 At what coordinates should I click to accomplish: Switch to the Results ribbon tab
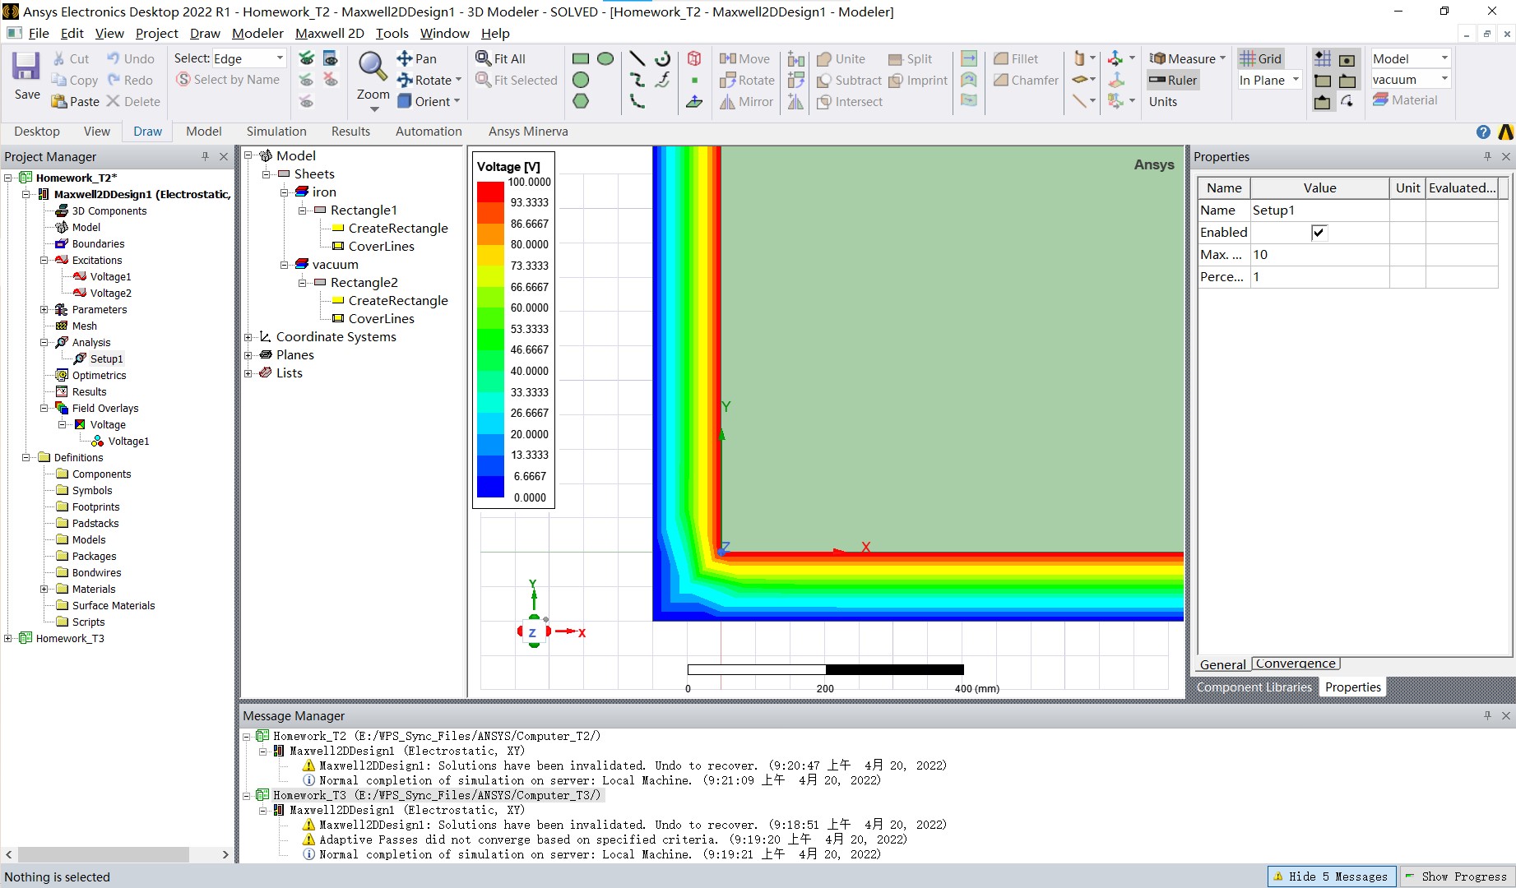point(350,132)
